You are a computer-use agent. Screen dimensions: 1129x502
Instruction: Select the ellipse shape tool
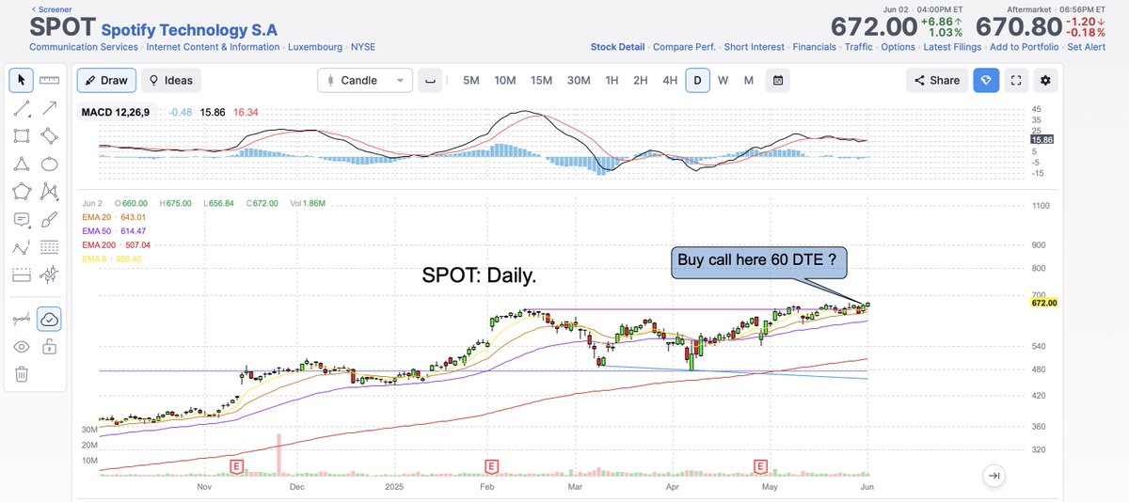tap(50, 164)
